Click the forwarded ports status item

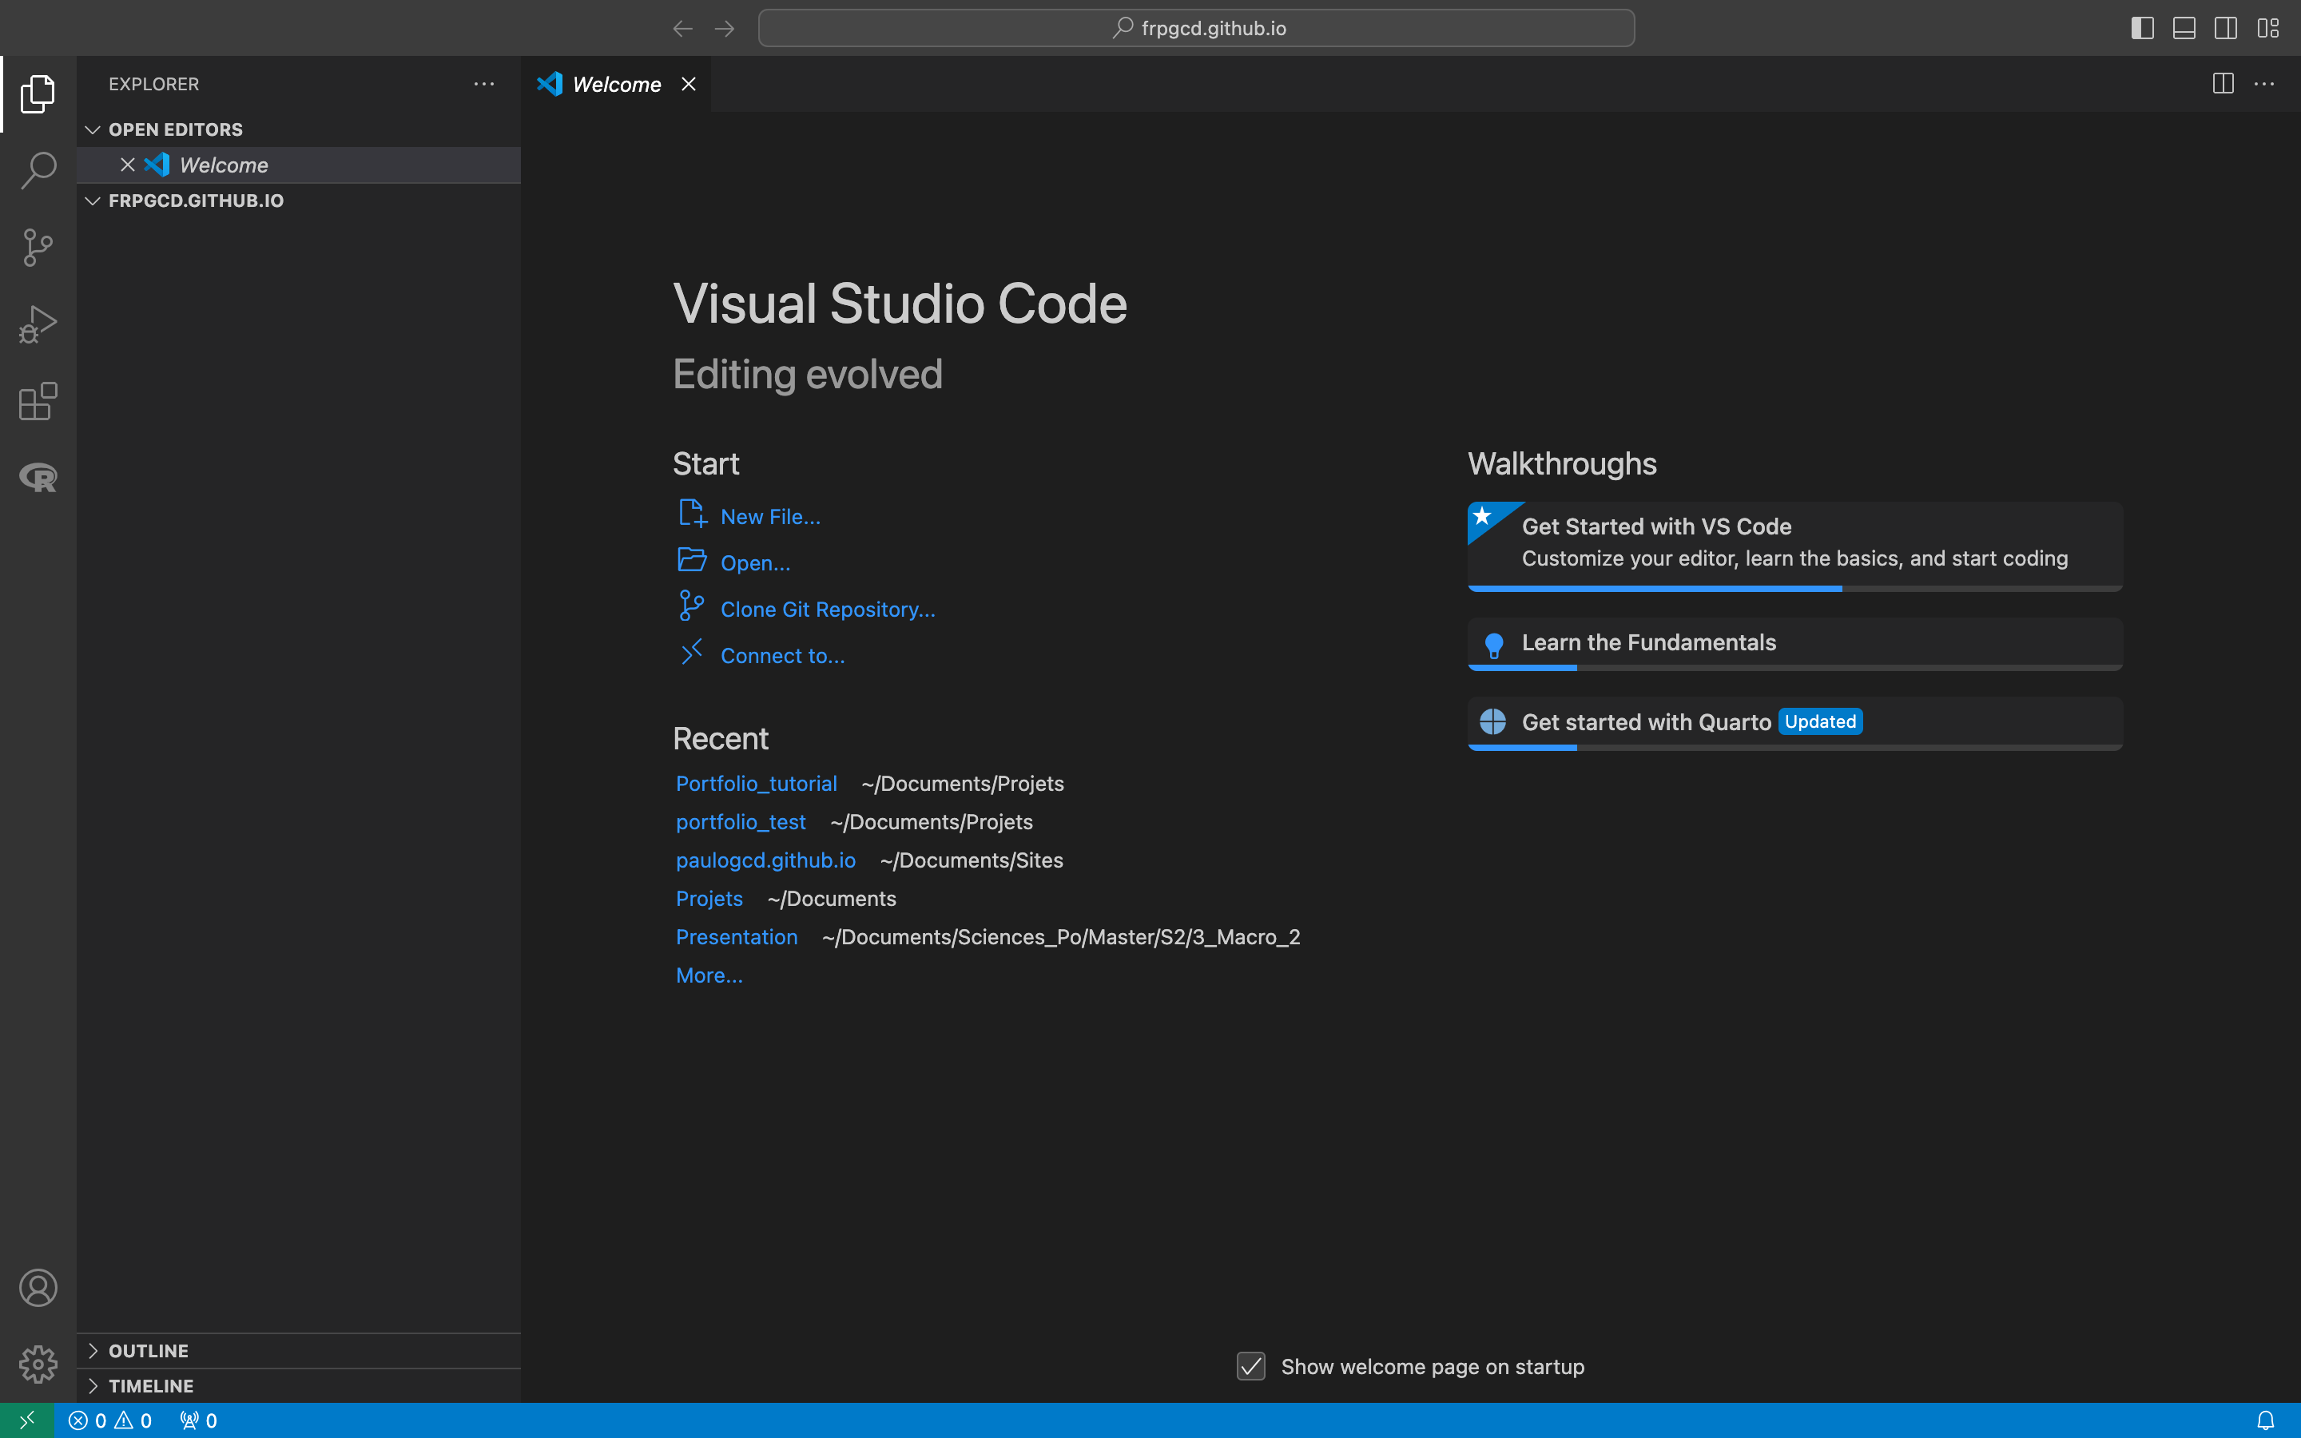pyautogui.click(x=199, y=1420)
